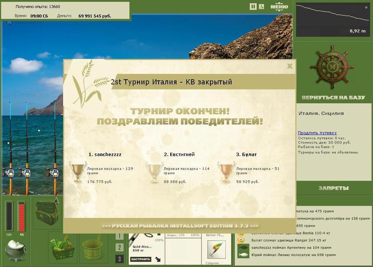Switch to rod slot 3

[x=119, y=259]
